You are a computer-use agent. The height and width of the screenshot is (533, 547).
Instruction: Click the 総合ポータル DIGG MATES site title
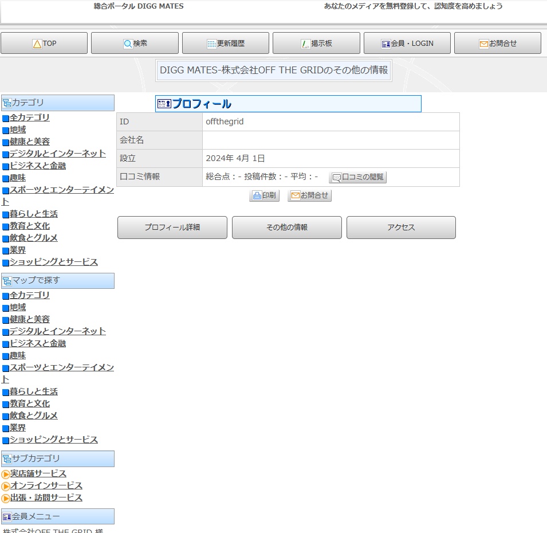pyautogui.click(x=139, y=6)
